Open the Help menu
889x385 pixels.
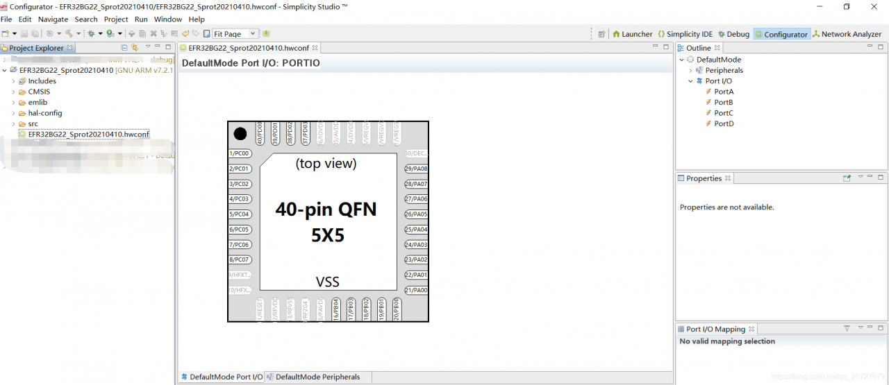click(197, 19)
